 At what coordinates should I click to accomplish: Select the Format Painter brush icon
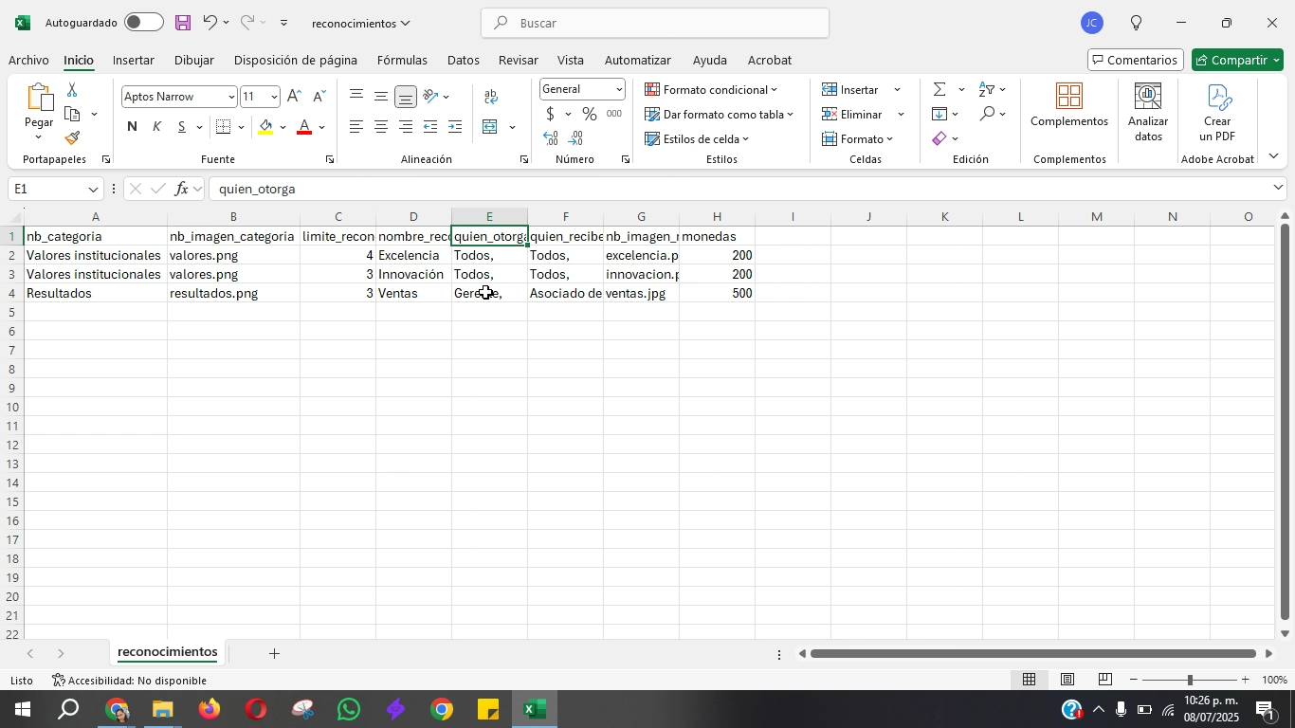click(x=73, y=138)
